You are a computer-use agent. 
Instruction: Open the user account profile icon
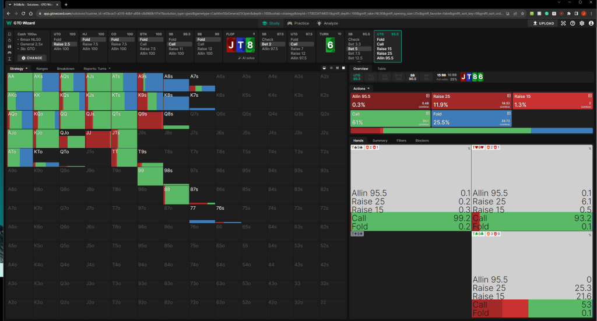pos(589,23)
